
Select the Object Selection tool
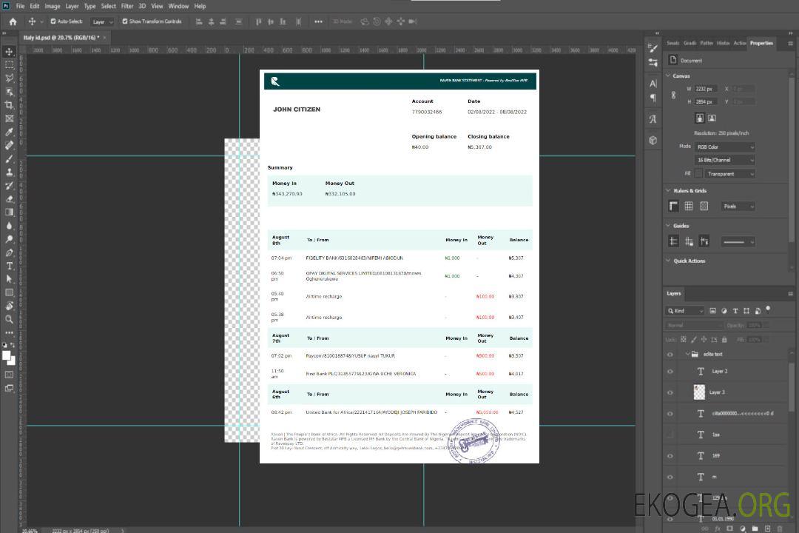(9, 92)
